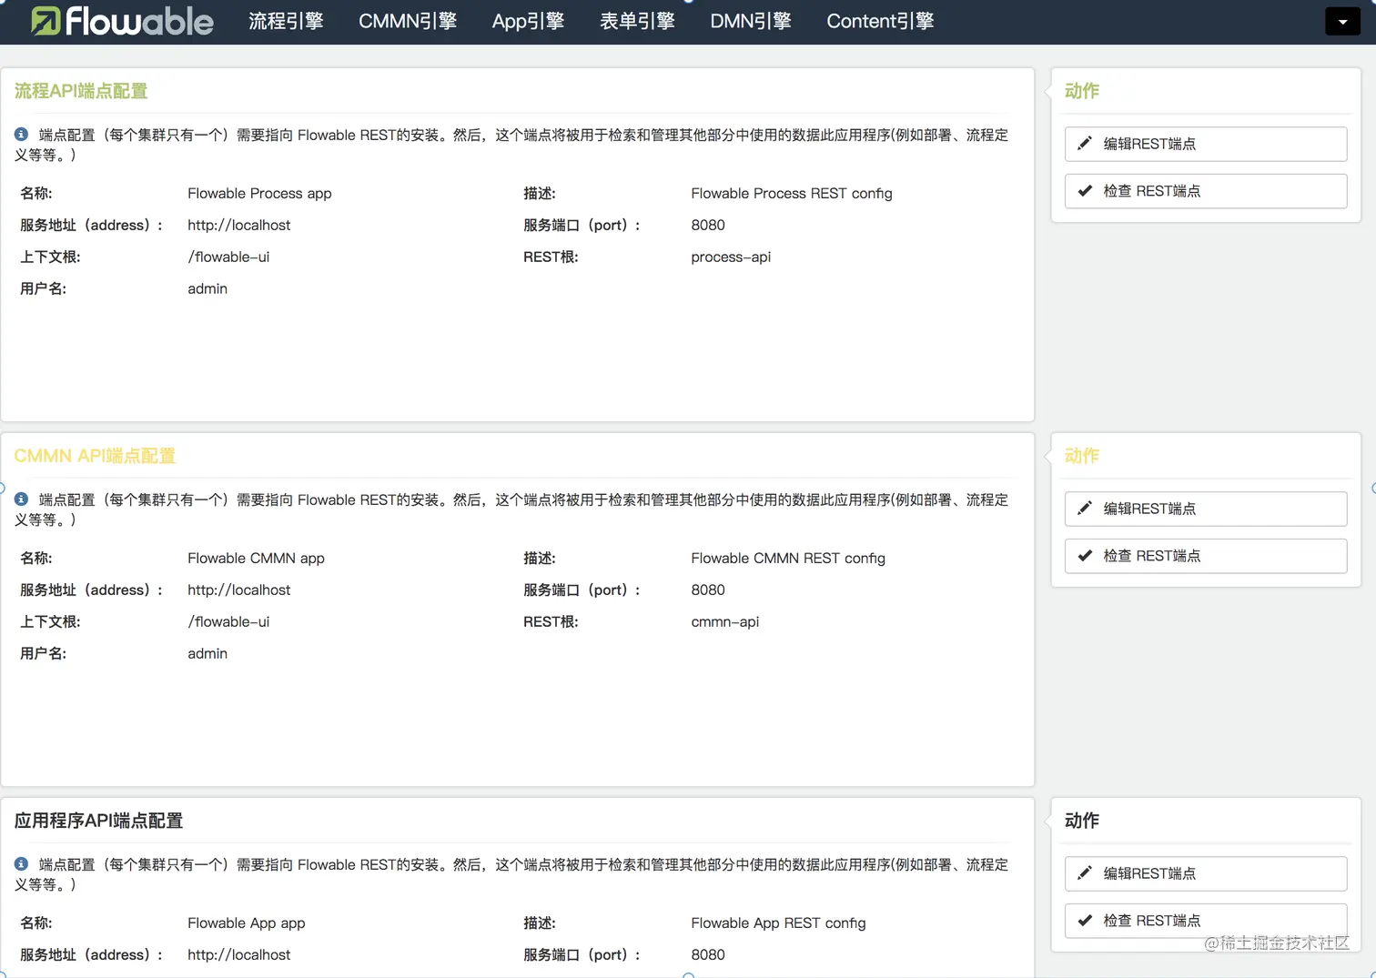Viewport: 1376px width, 978px height.
Task: Click /flowable-ui in CMMN API section
Action: tap(228, 621)
